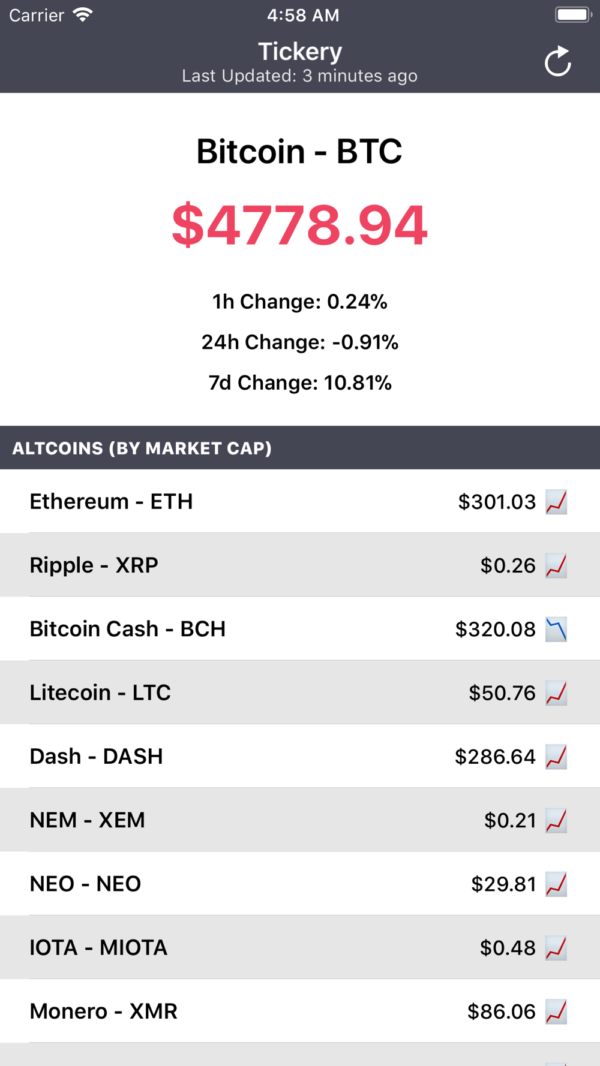Tap the Bitcoin - BTC heading
The width and height of the screenshot is (600, 1066).
[x=299, y=151]
